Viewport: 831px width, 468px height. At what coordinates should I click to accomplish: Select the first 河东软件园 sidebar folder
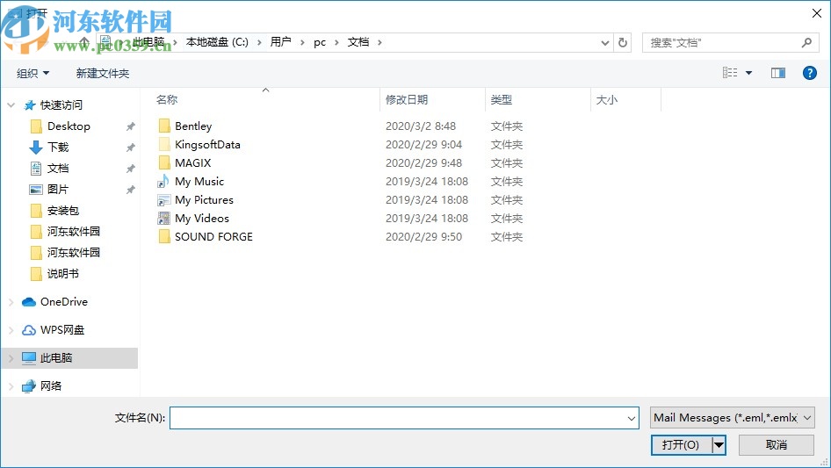[x=73, y=232]
